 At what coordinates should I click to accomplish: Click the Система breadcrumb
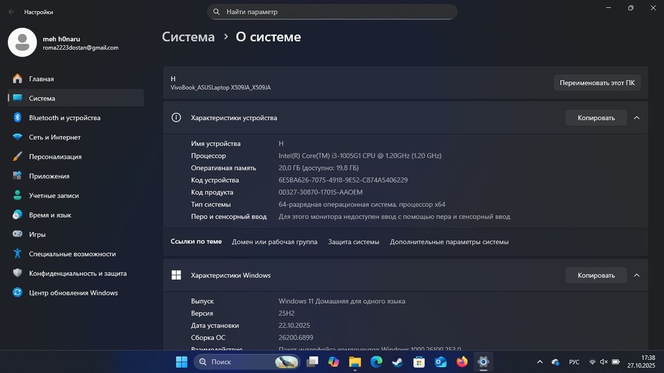(189, 37)
